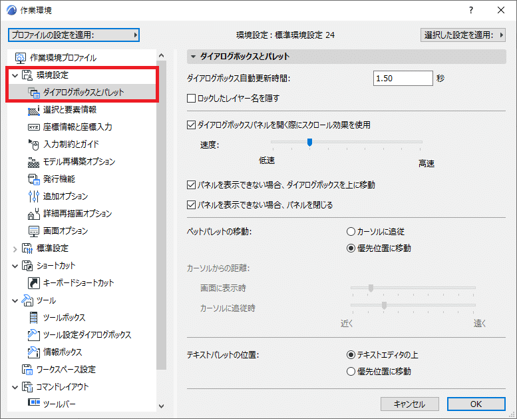
Task: Open 追加オプション settings page
Action: (66, 197)
